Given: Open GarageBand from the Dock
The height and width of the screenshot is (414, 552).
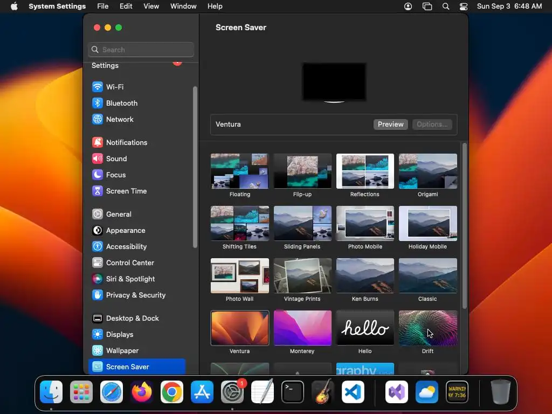Looking at the screenshot, I should tap(323, 392).
